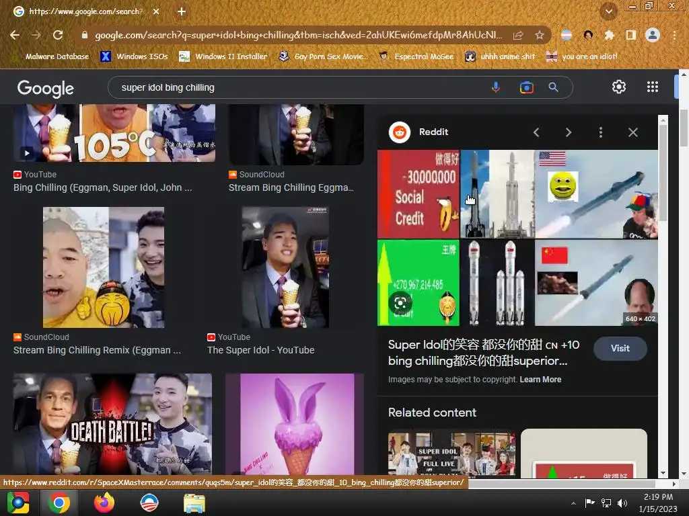689x516 pixels.
Task: Go to the Google logo homepage
Action: point(46,88)
